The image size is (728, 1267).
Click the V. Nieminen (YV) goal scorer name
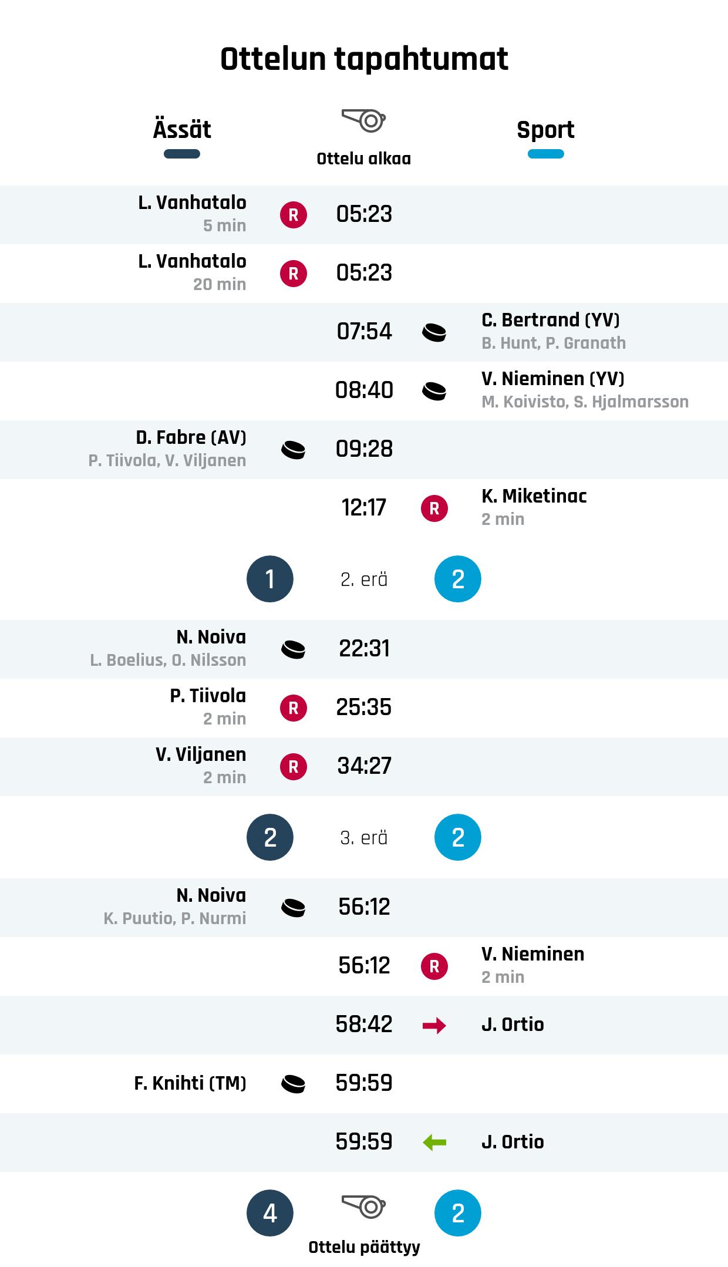[x=552, y=379]
